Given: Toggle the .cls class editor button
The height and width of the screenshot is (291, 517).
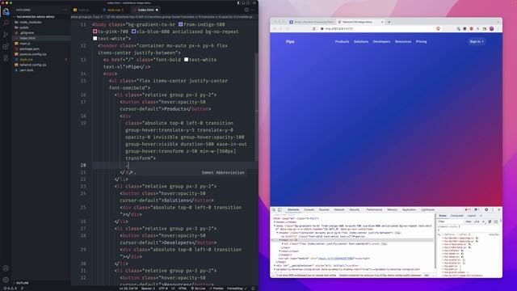Looking at the screenshot, I should (477, 221).
